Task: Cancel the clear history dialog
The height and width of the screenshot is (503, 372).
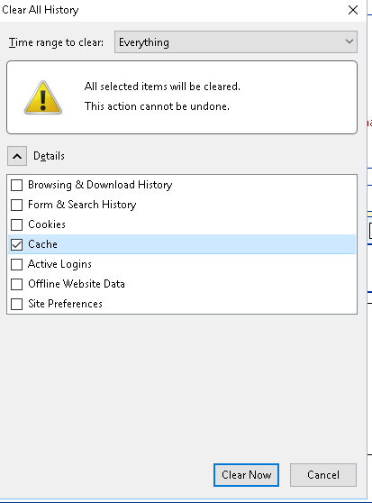Action: 323,475
